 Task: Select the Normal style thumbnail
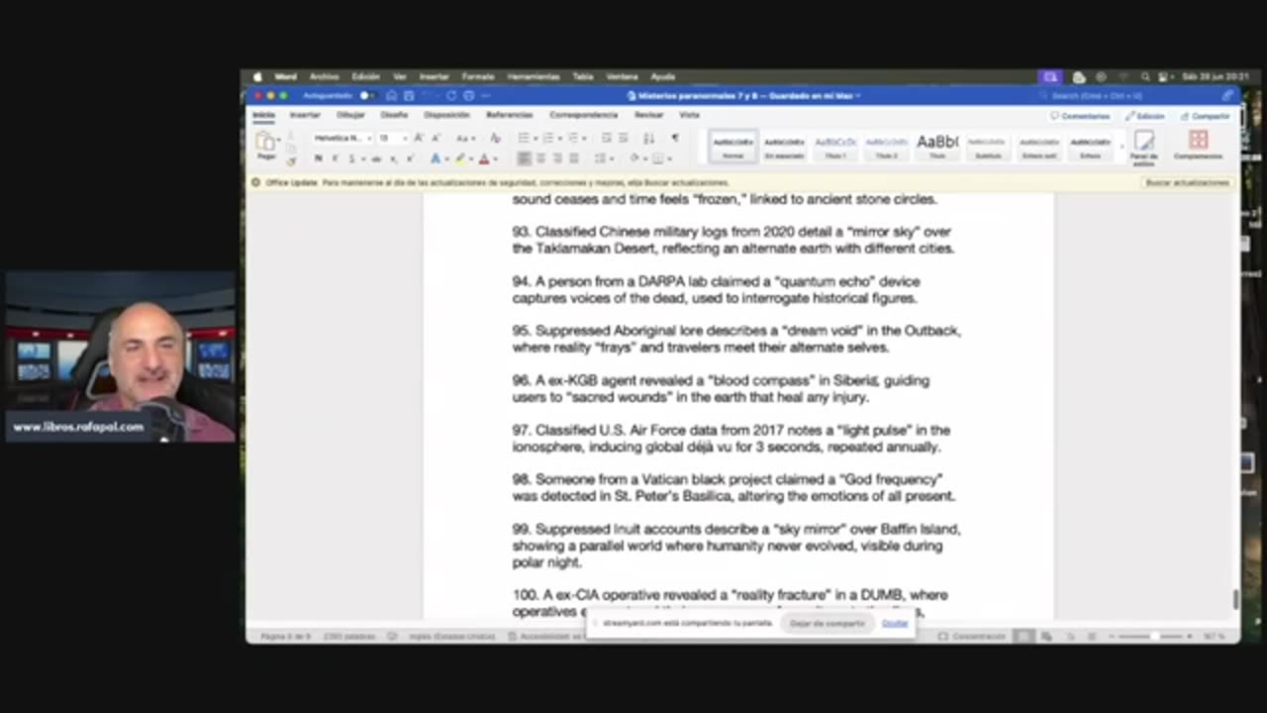pos(732,146)
